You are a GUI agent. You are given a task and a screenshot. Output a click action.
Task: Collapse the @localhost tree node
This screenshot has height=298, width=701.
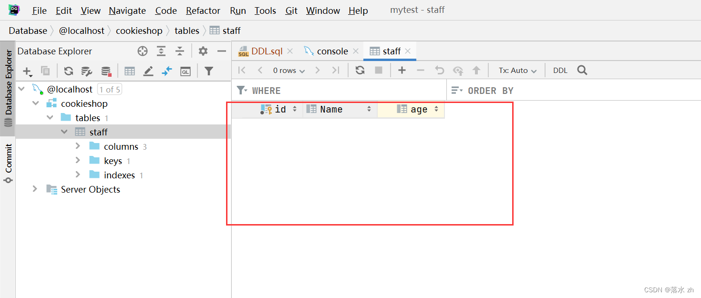tap(21, 89)
